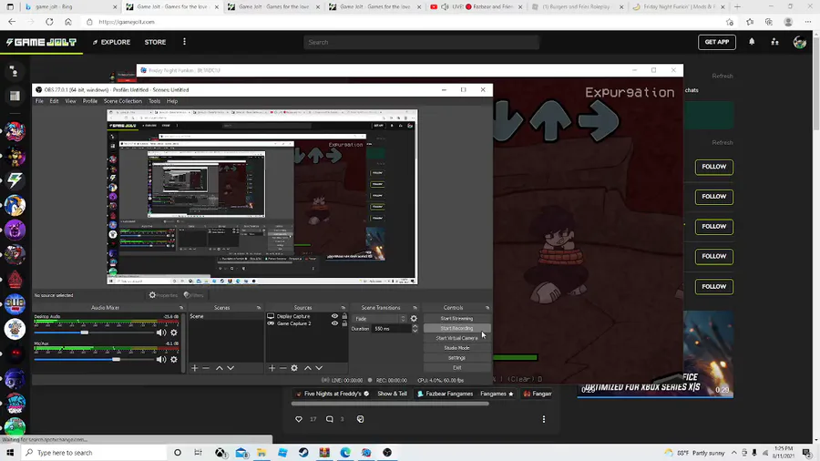Open Mic/Aux settings gear in mixer

coord(174,360)
